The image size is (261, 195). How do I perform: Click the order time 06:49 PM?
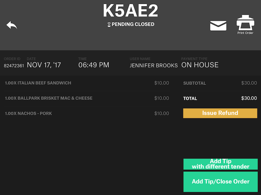pos(94,65)
